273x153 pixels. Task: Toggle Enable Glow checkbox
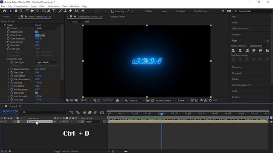click(36, 32)
